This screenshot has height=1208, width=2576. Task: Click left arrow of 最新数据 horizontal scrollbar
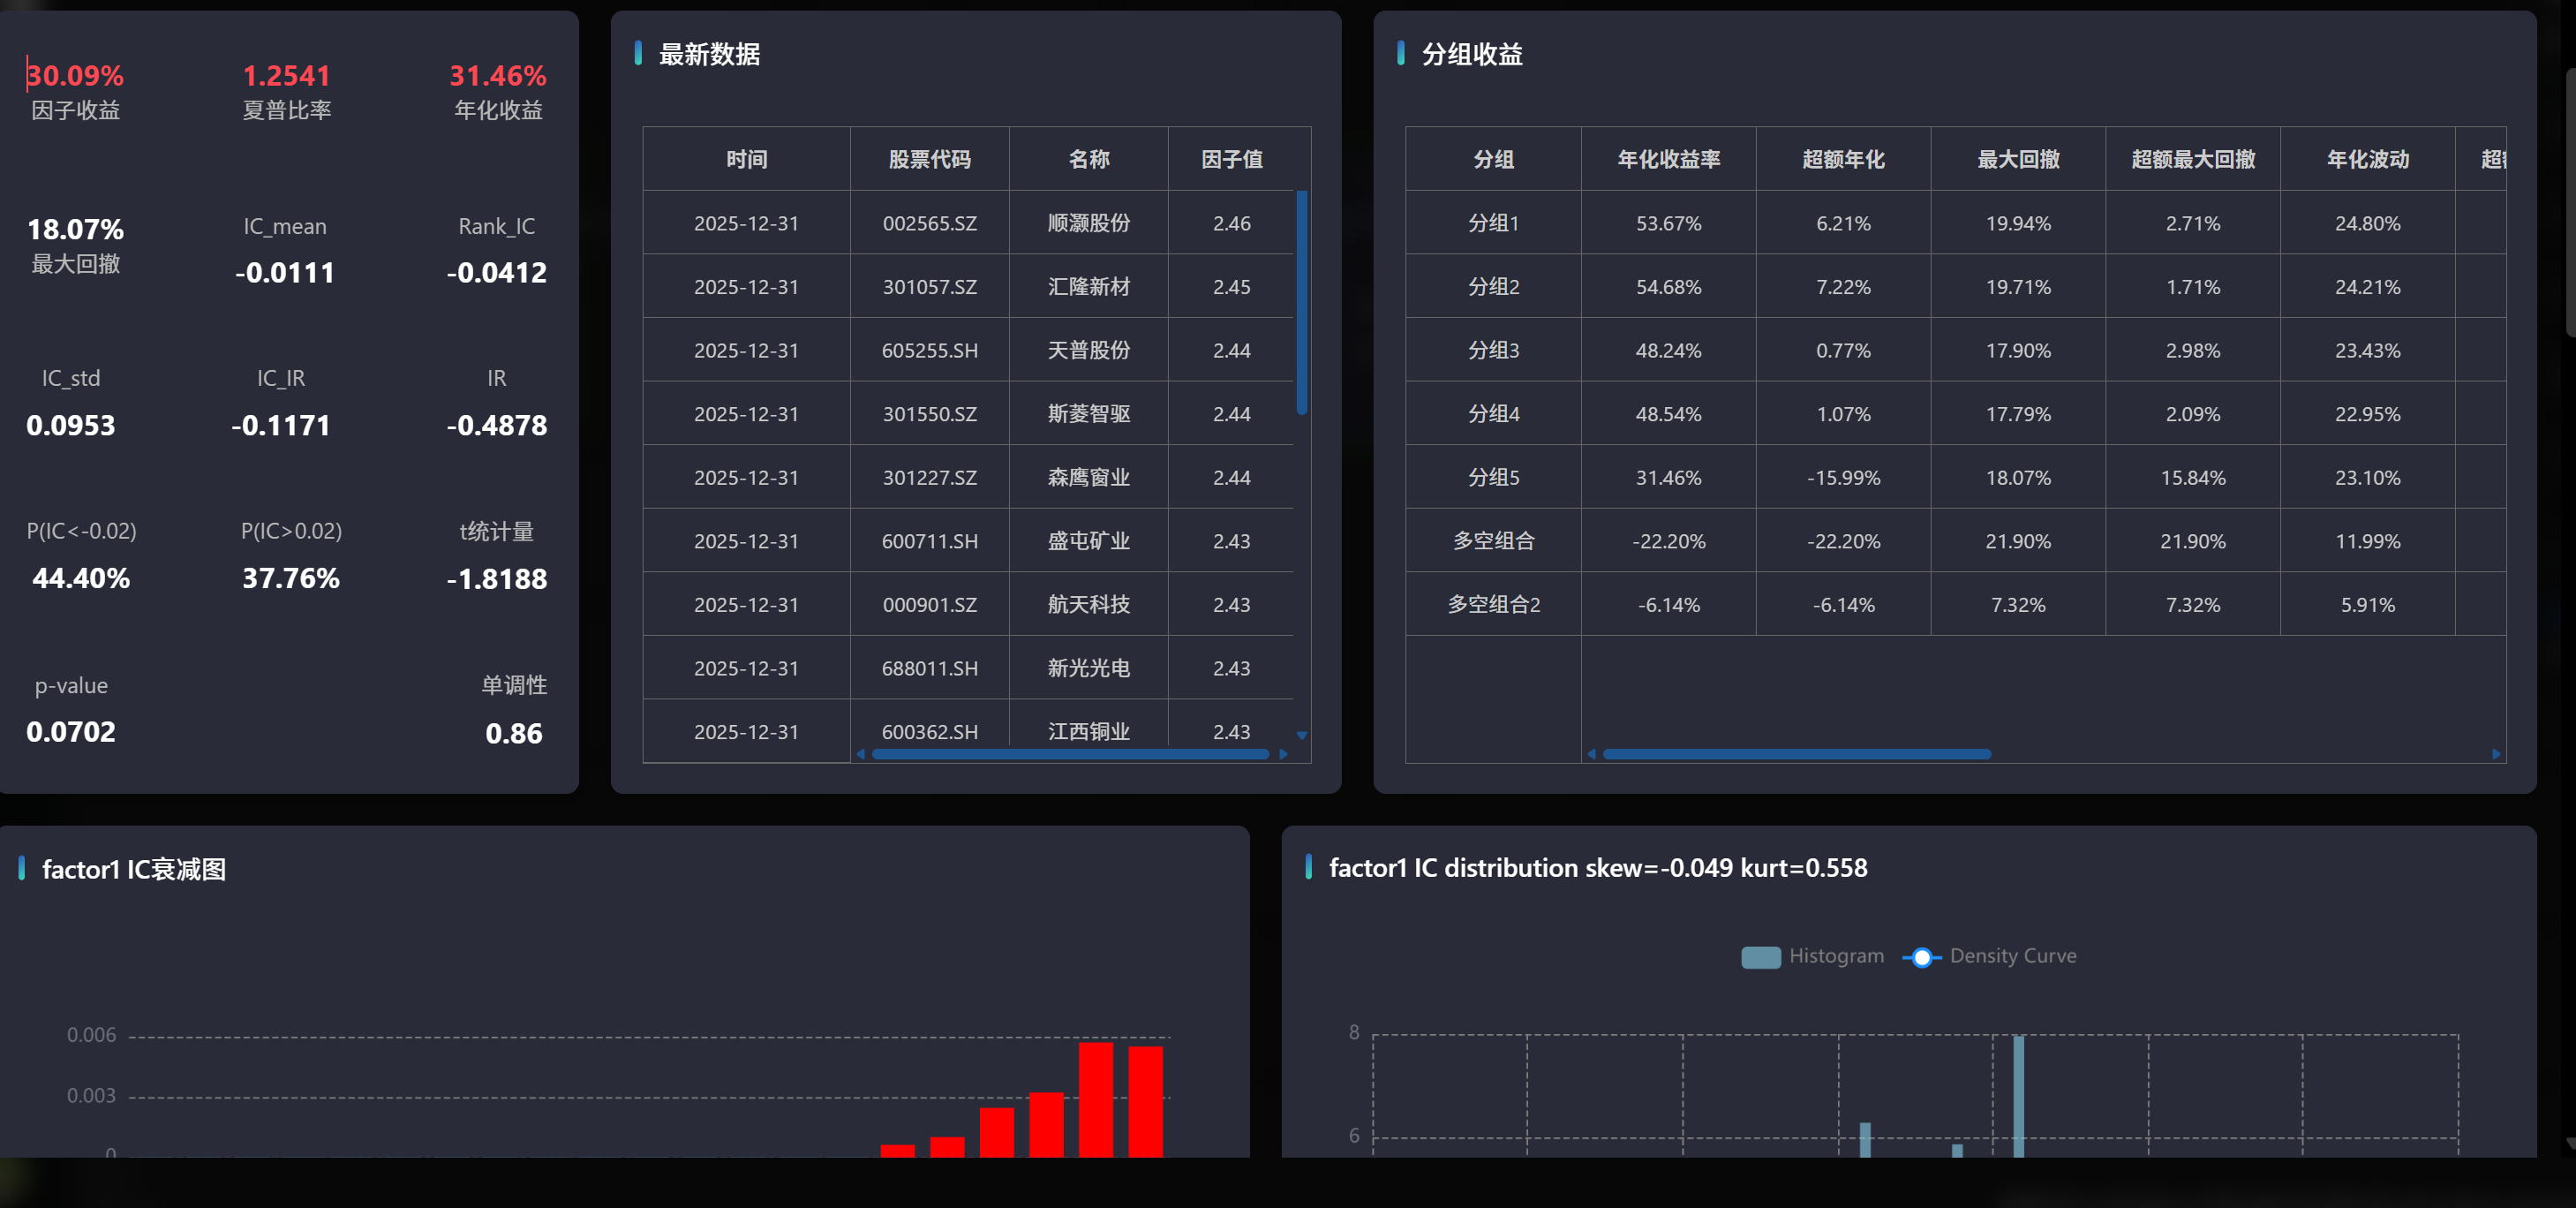(x=861, y=754)
